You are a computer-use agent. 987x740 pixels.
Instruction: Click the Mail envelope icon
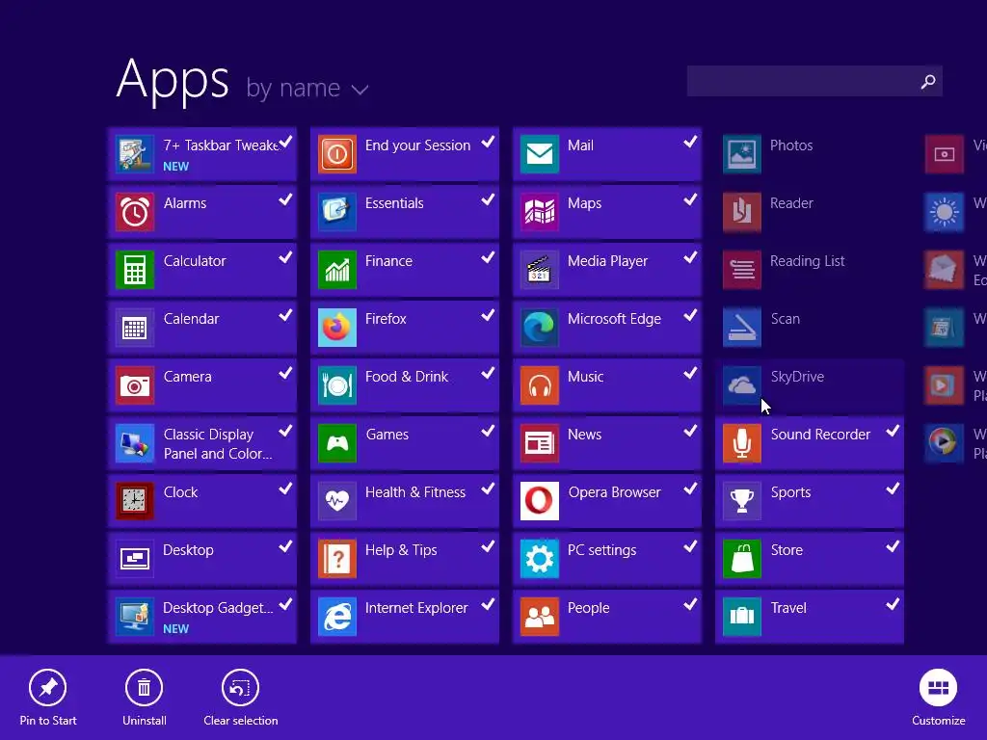(x=540, y=154)
